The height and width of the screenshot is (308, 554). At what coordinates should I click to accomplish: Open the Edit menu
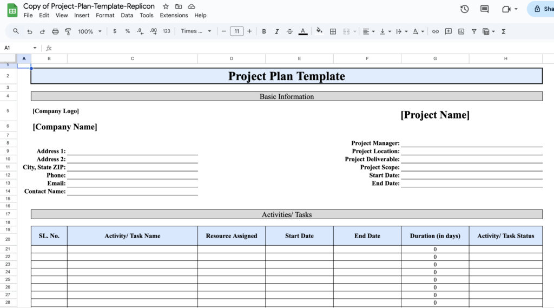[44, 15]
